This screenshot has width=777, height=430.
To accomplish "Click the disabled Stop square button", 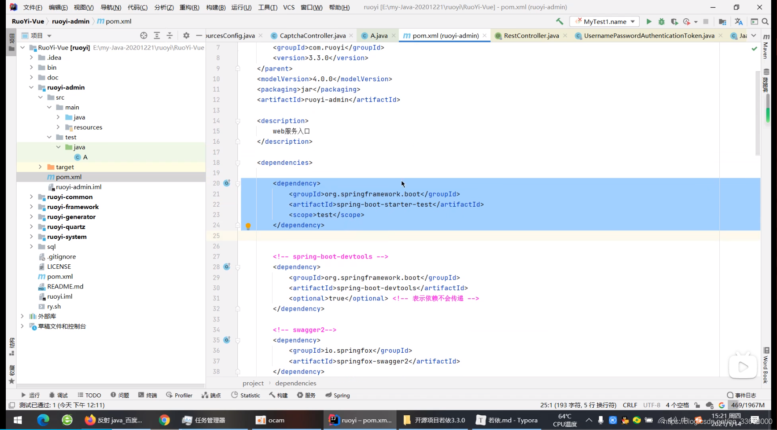I will (x=706, y=21).
